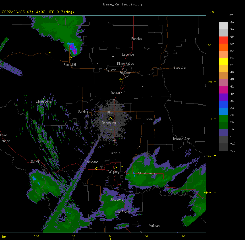This screenshot has height=240, width=245.
Task: Click the Innisfail city label
Action: pos(118,93)
